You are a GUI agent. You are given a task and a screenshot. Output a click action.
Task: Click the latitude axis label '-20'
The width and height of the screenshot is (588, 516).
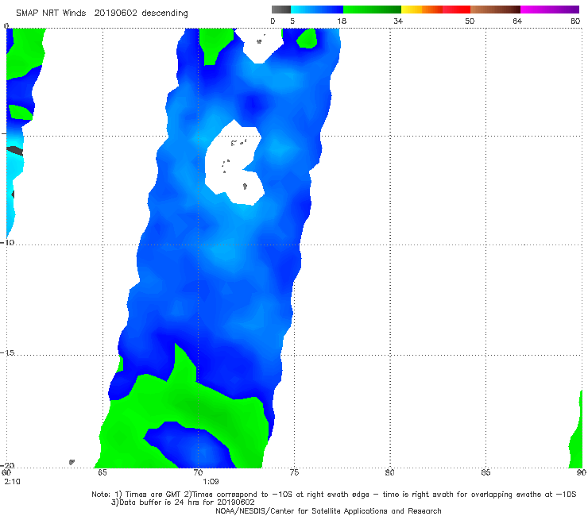[7, 465]
